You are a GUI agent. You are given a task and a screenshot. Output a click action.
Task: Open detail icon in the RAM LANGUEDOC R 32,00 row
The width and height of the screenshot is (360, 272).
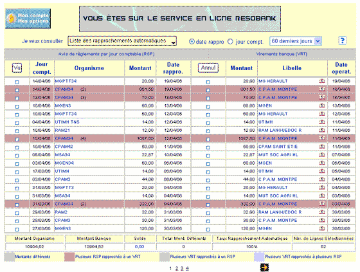pos(322,212)
